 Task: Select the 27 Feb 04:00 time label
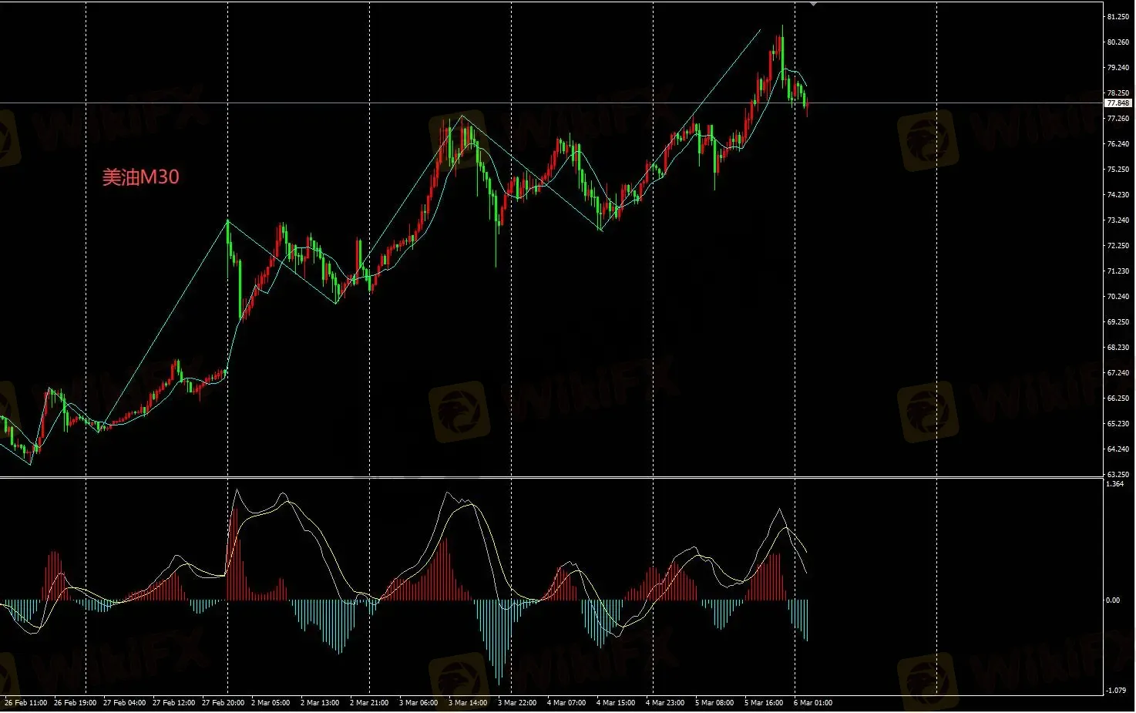click(124, 703)
